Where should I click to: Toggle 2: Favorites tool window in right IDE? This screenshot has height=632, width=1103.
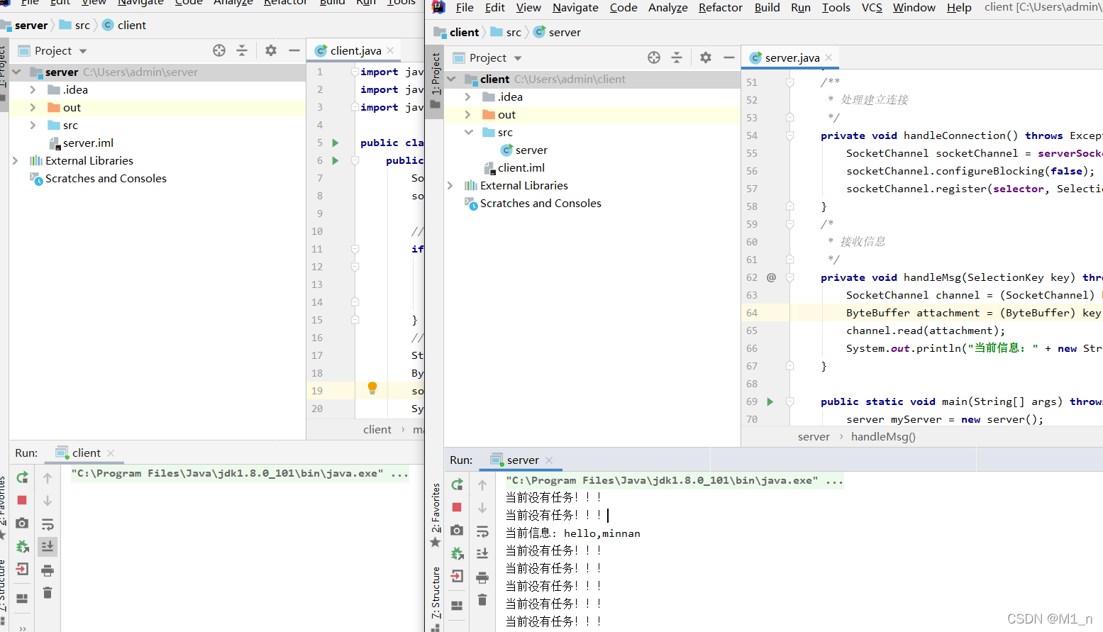click(436, 515)
